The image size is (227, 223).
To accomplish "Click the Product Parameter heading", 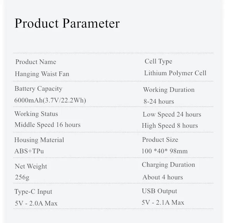I will click(67, 23).
